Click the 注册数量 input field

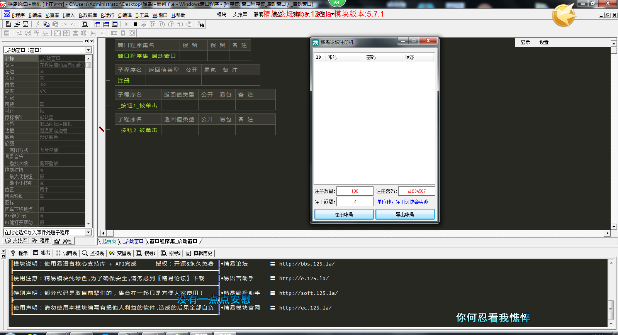tap(355, 191)
